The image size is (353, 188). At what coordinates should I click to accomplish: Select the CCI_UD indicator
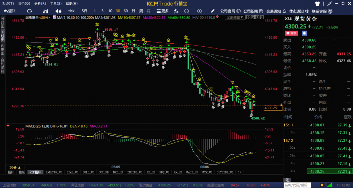click(104, 172)
